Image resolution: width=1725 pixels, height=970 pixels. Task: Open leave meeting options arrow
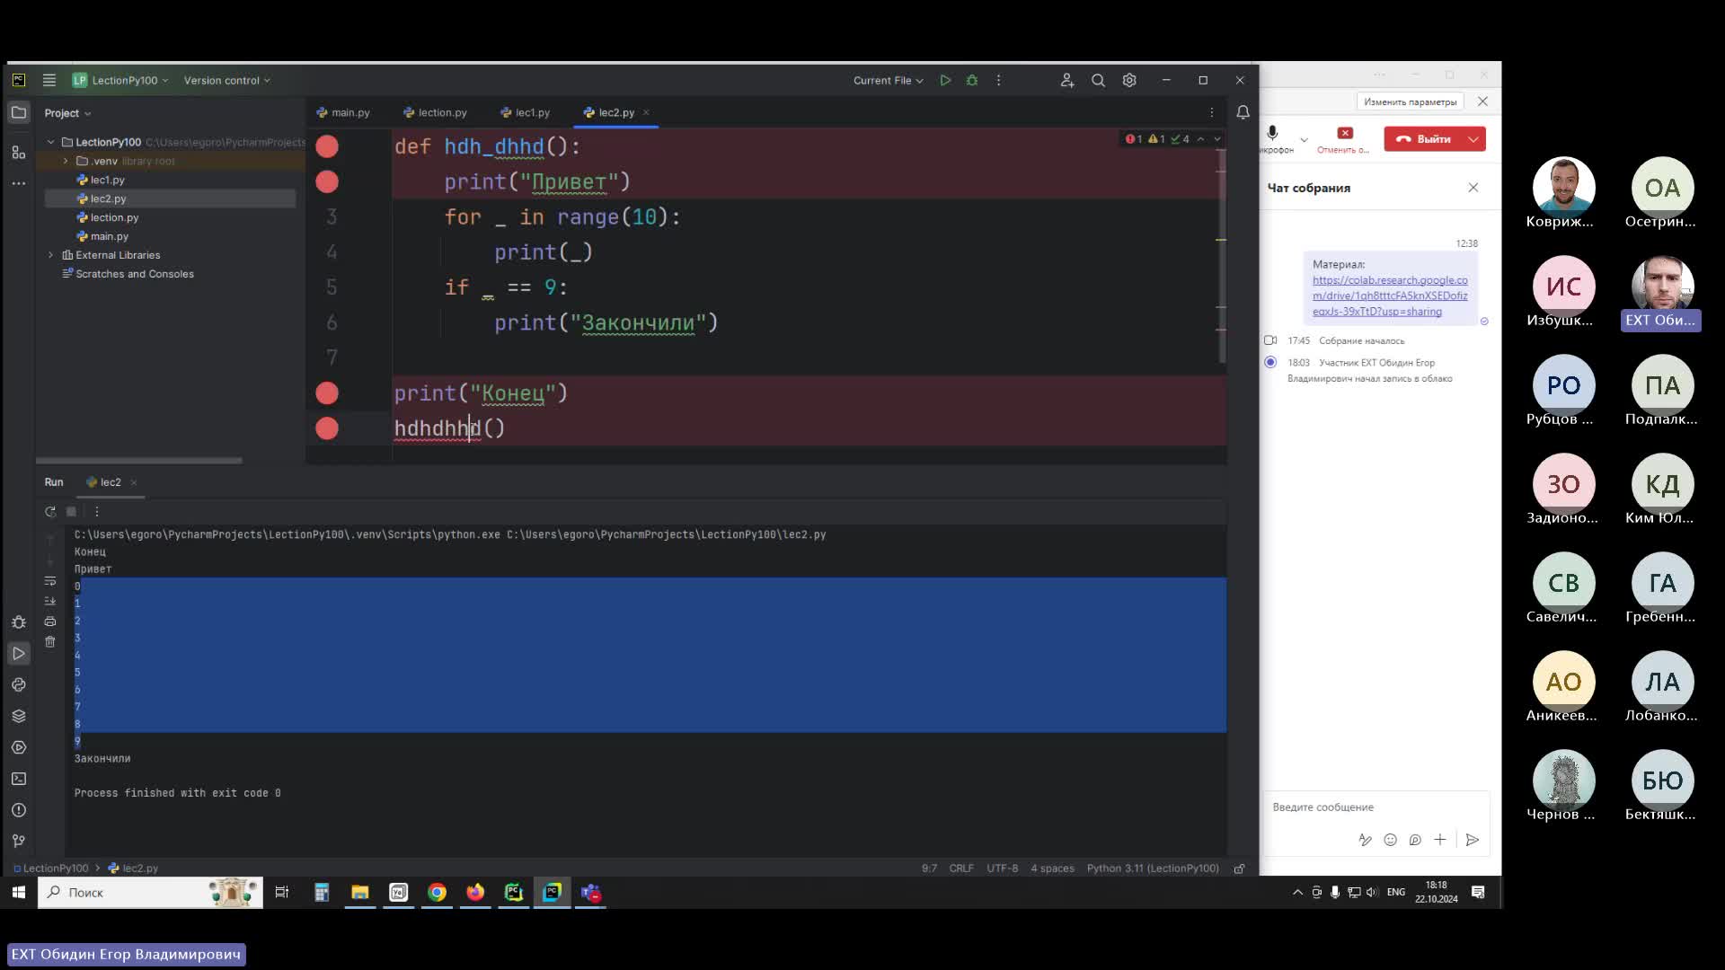pyautogui.click(x=1473, y=139)
